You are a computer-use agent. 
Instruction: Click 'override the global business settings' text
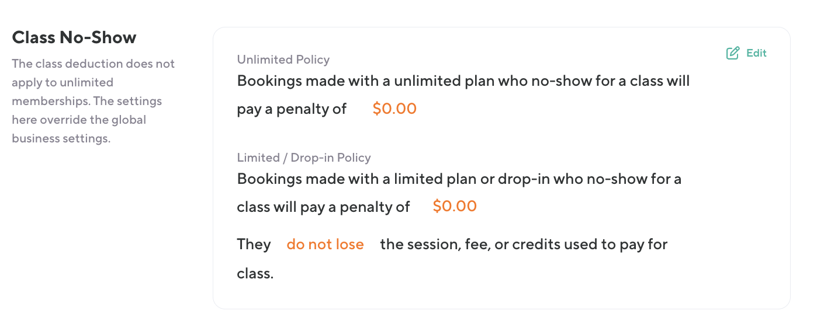coord(78,129)
